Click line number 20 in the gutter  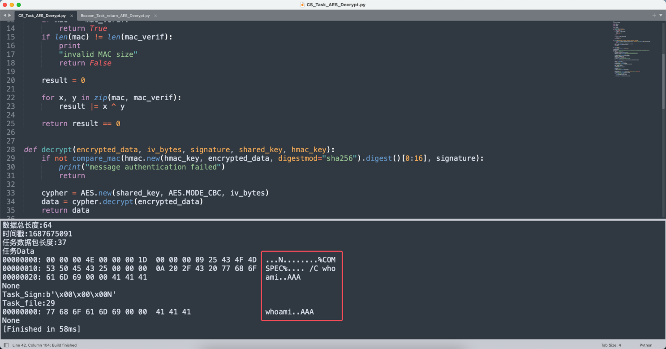coord(11,80)
